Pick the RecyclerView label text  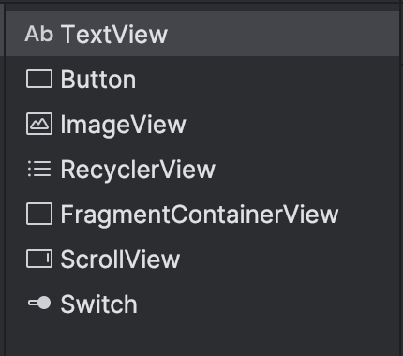click(x=138, y=170)
